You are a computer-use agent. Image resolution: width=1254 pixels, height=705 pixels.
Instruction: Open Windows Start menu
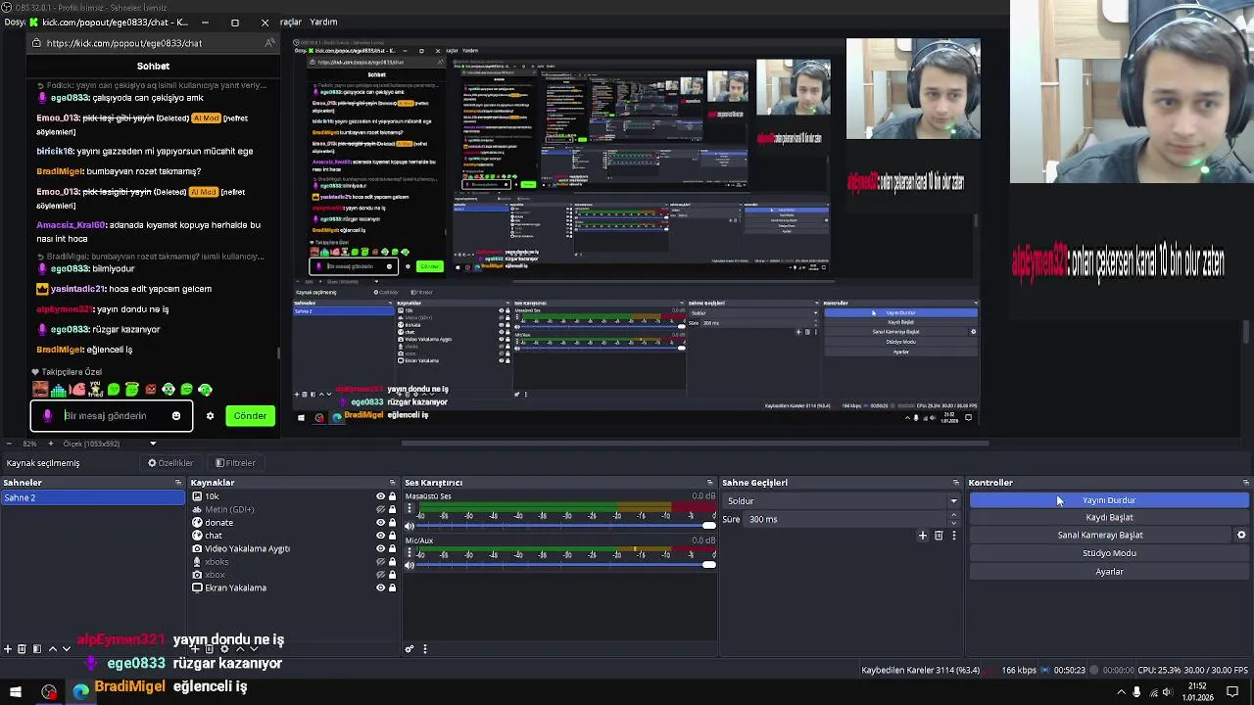(15, 692)
